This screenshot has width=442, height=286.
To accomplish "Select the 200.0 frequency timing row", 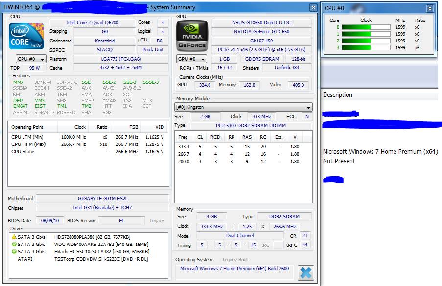I will pyautogui.click(x=243, y=162).
